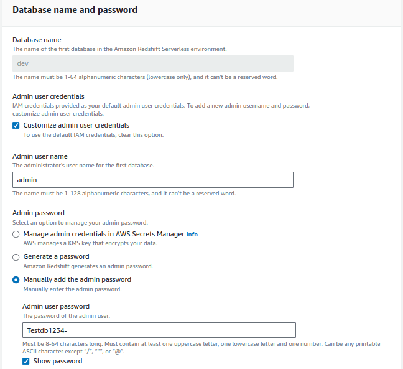Choose the Generate a password radio button
Image resolution: width=403 pixels, height=369 pixels.
point(16,257)
